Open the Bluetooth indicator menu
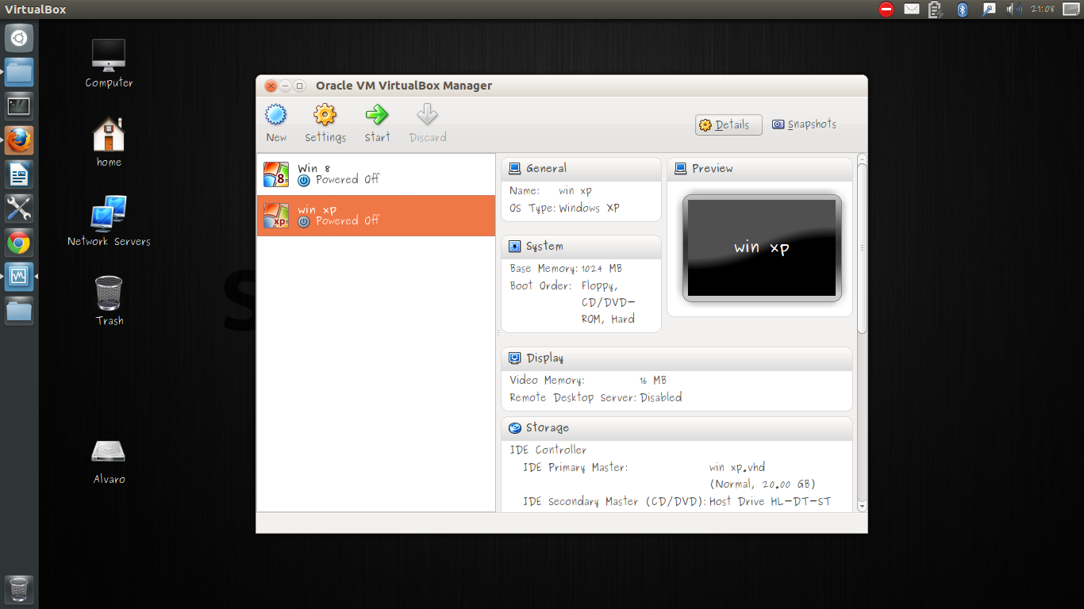Image resolution: width=1084 pixels, height=609 pixels. pos(962,10)
